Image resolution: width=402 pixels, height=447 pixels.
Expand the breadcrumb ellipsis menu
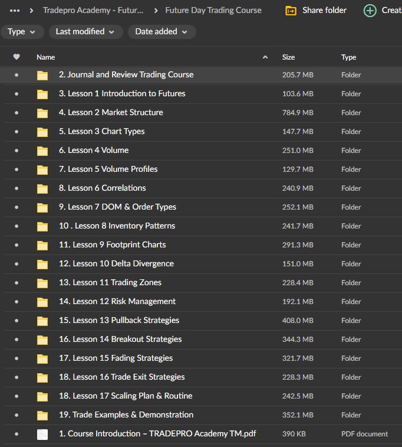coord(15,11)
